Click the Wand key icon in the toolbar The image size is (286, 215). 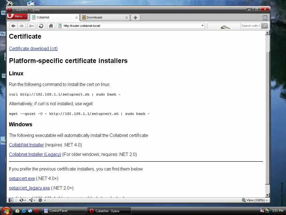click(x=31, y=26)
